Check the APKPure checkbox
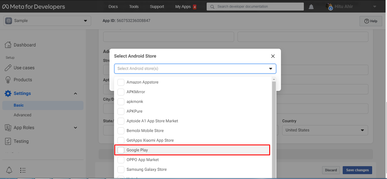The image size is (387, 179). coord(121,111)
